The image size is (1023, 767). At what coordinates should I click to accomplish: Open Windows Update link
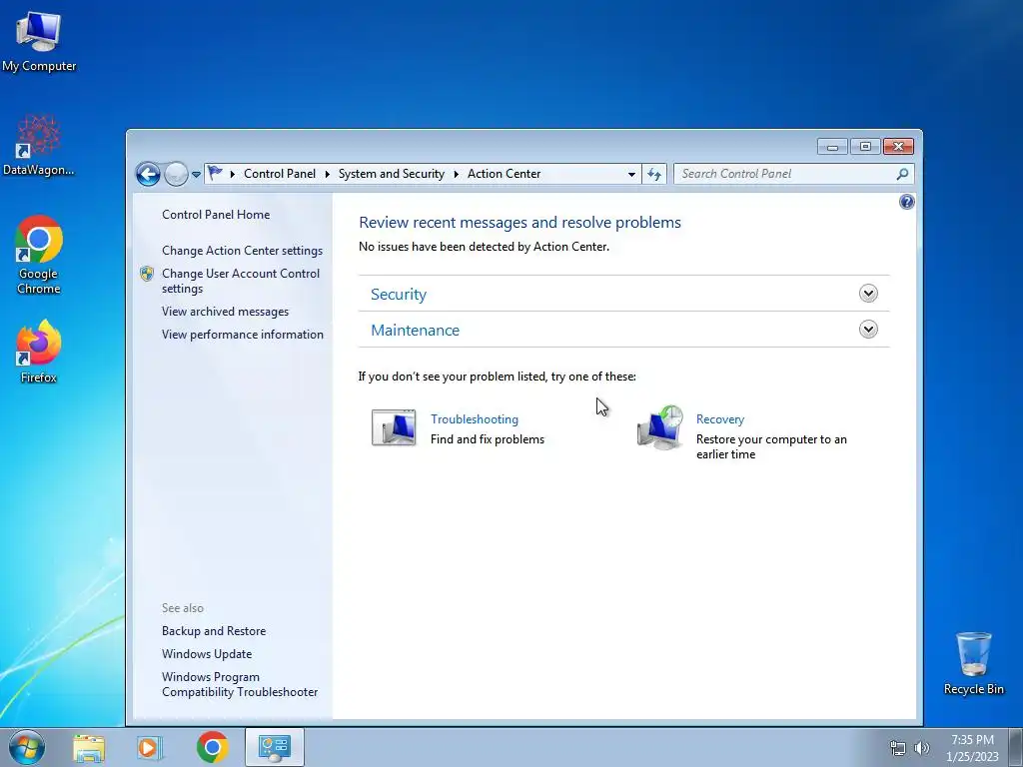(x=207, y=654)
